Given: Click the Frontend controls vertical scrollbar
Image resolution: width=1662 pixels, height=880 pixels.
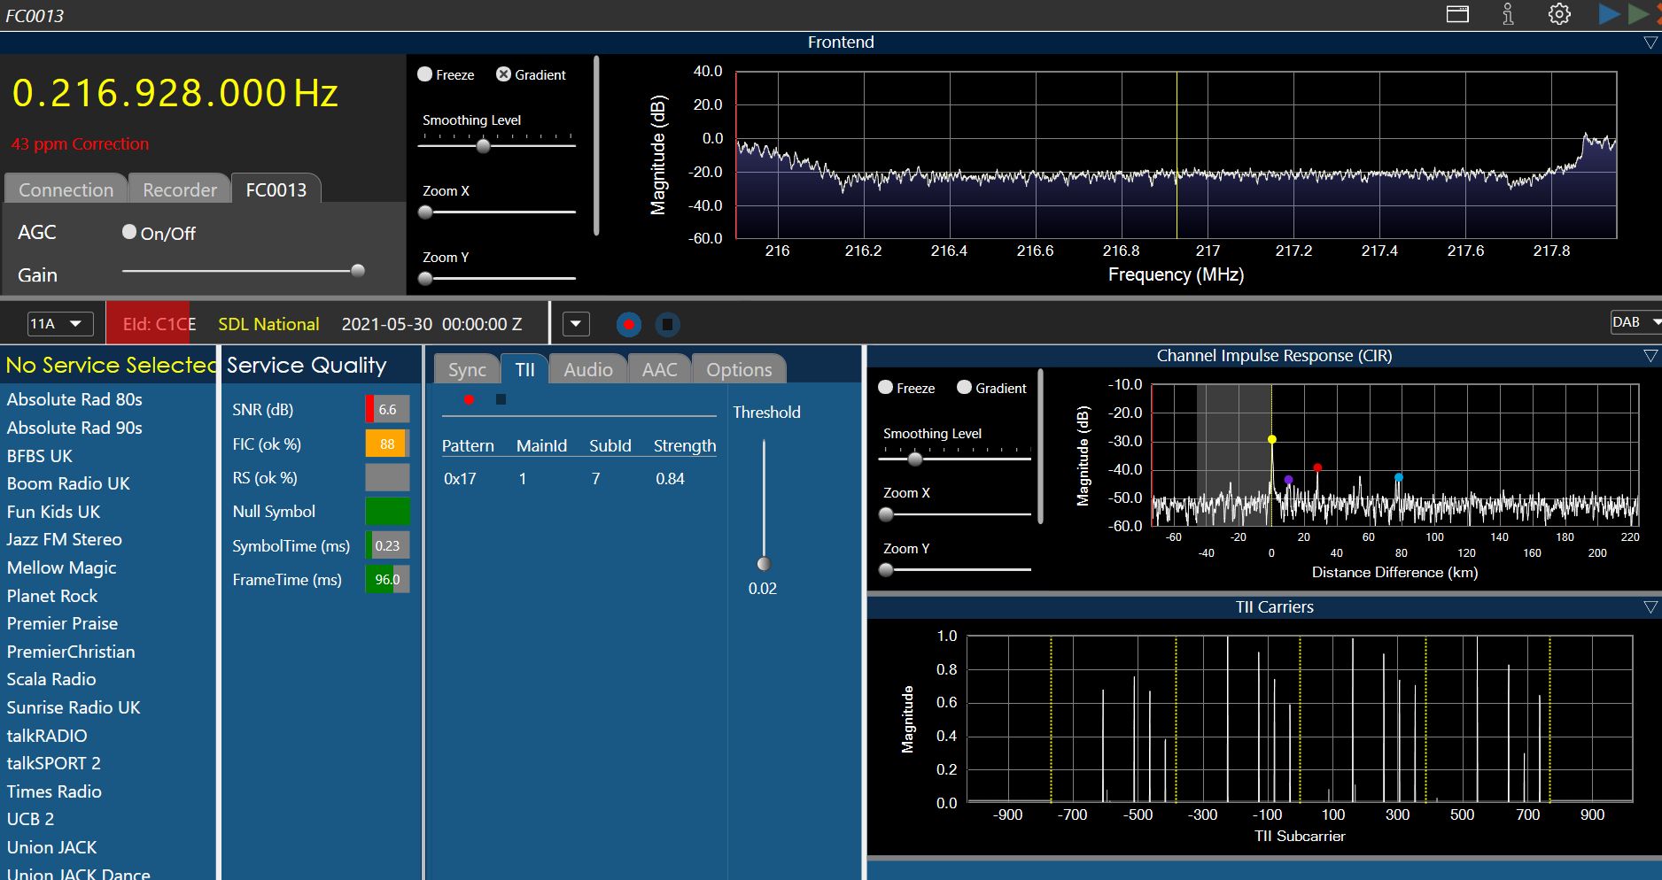Looking at the screenshot, I should click(x=596, y=146).
